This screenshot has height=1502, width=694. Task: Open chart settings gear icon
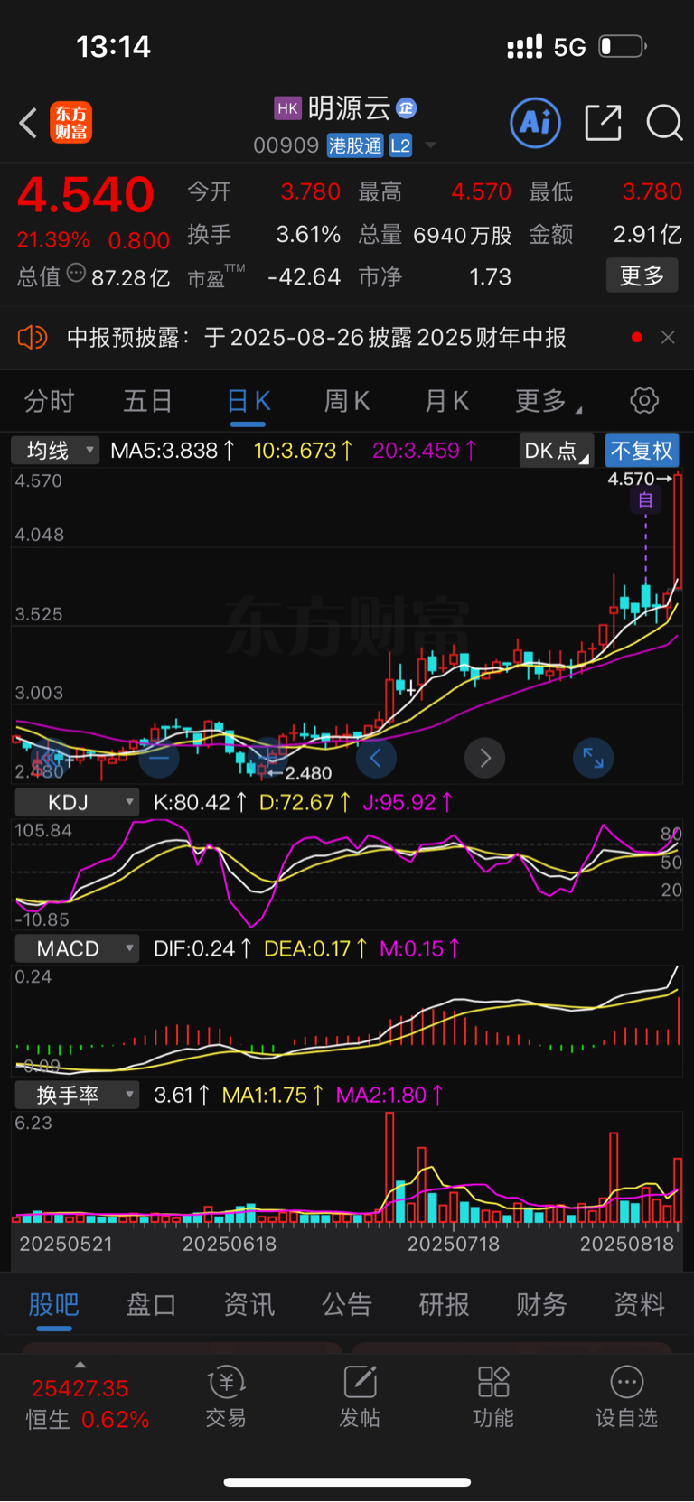644,400
